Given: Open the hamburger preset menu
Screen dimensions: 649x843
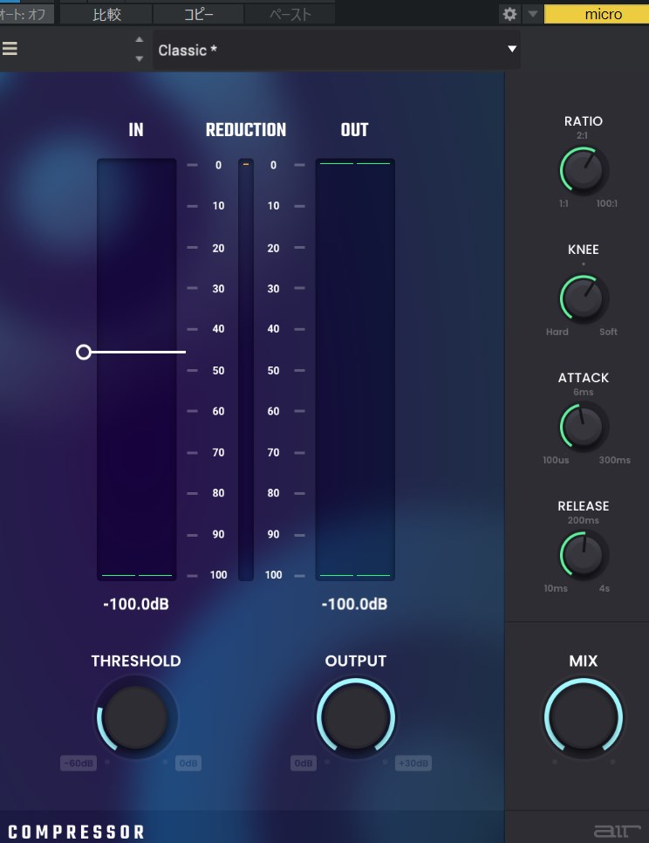Looking at the screenshot, I should [10, 49].
